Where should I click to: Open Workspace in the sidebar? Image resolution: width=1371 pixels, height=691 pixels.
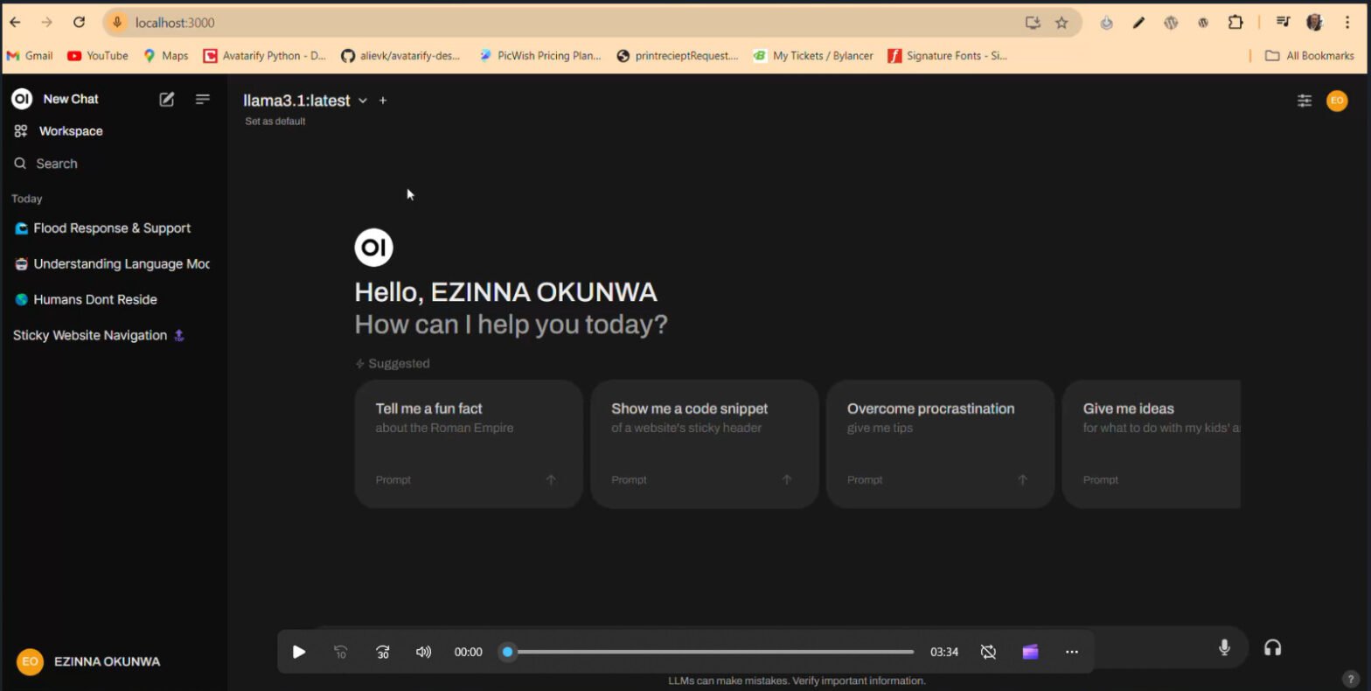point(71,131)
